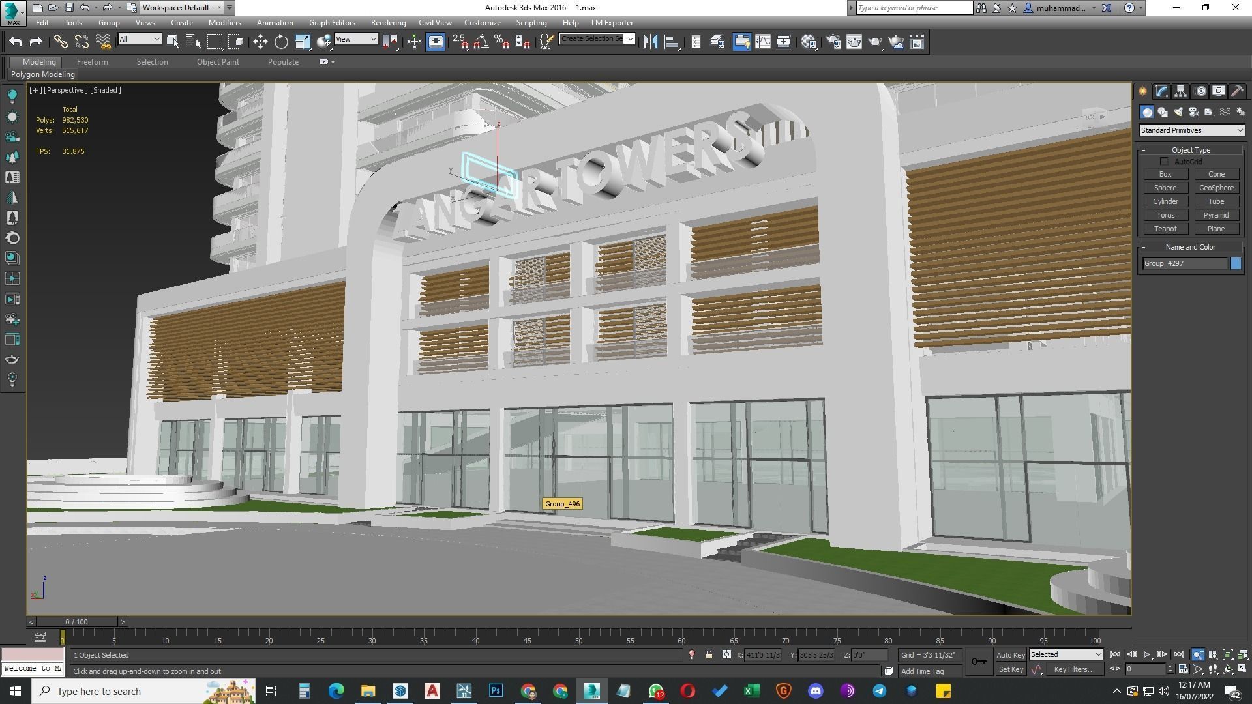Toggle Window/Crossing selection mode
The width and height of the screenshot is (1252, 704).
click(236, 42)
